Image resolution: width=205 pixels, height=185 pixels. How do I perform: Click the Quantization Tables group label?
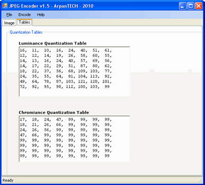click(26, 32)
